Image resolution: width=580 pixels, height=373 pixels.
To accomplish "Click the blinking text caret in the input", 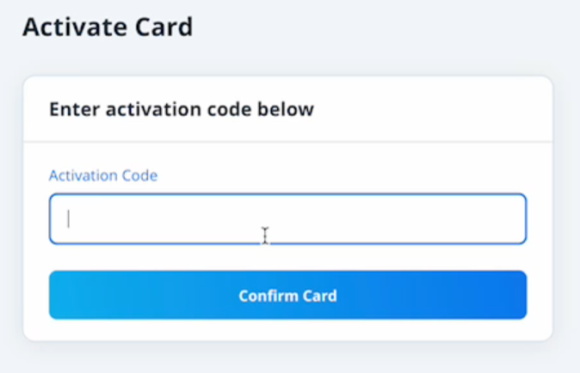I will (69, 219).
